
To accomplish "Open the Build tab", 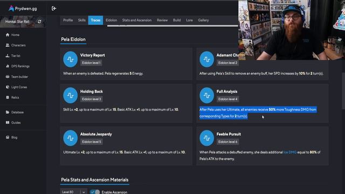I will click(177, 20).
